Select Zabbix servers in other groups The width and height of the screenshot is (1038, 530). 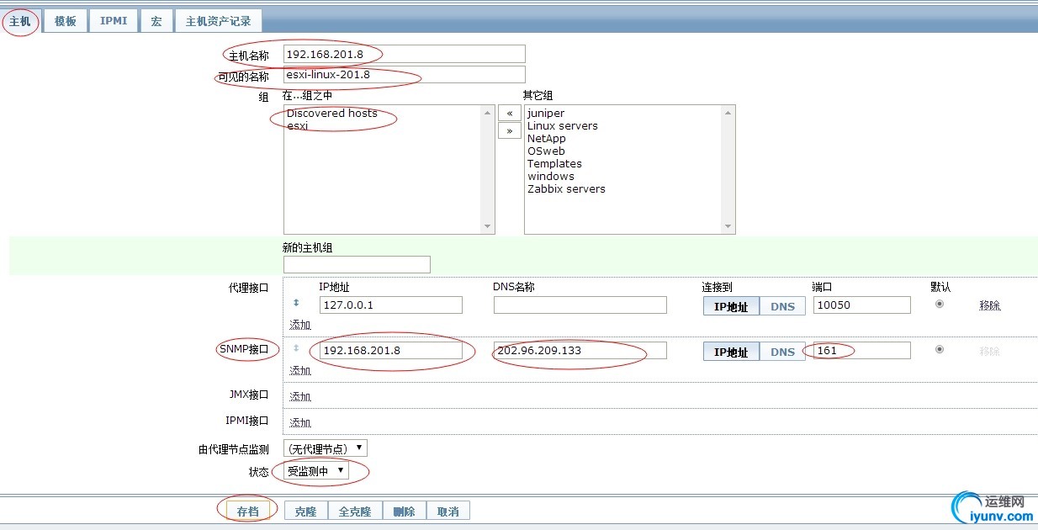[x=566, y=188]
